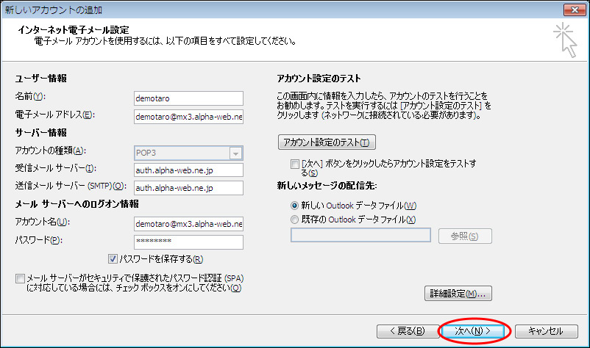Click the パスワード(P) input field
Viewport: 590px width, 348px height.
188,242
